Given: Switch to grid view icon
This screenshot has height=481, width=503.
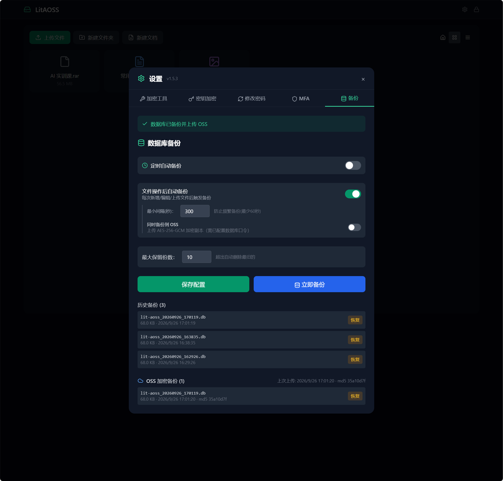Looking at the screenshot, I should coord(454,37).
